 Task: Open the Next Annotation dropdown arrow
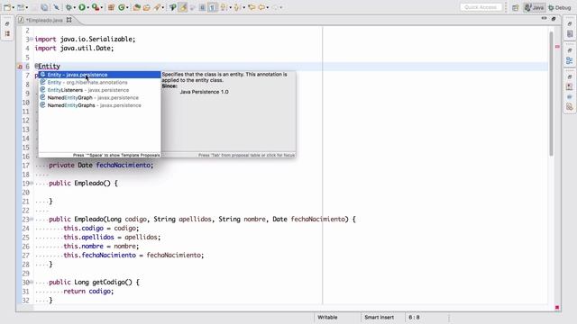[231, 7]
